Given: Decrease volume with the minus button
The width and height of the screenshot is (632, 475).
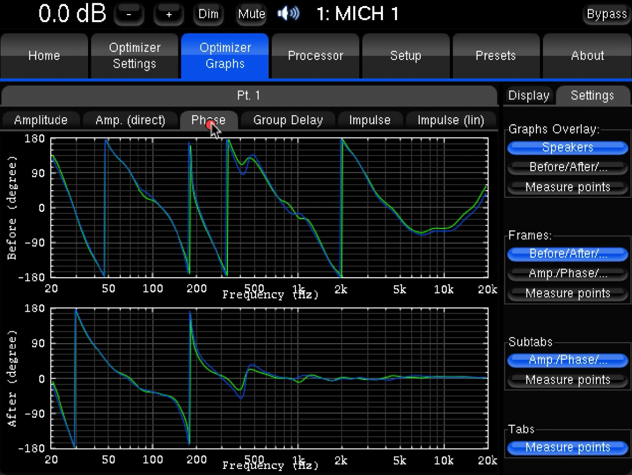Looking at the screenshot, I should point(129,14).
